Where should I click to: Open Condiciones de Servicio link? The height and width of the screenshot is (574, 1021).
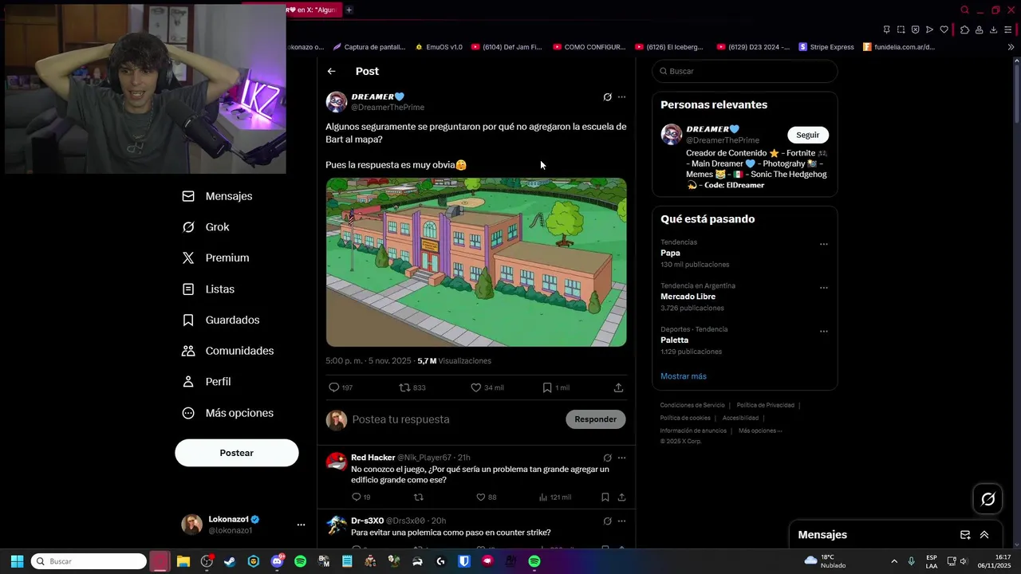pos(692,405)
